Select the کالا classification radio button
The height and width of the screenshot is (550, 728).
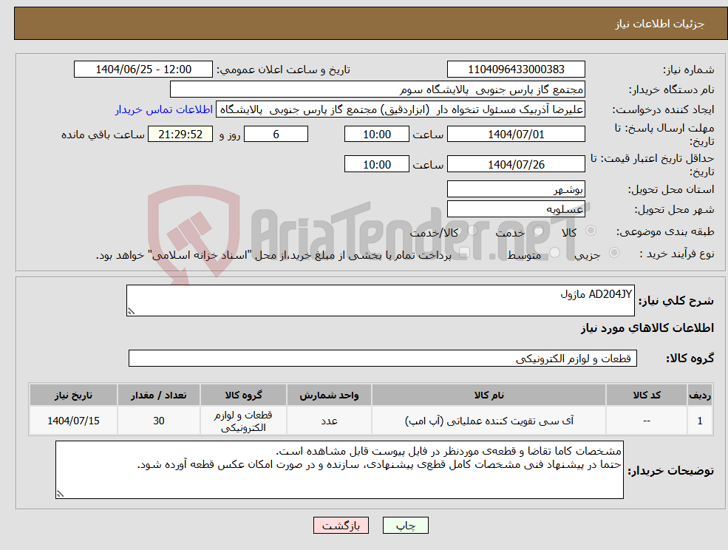591,231
